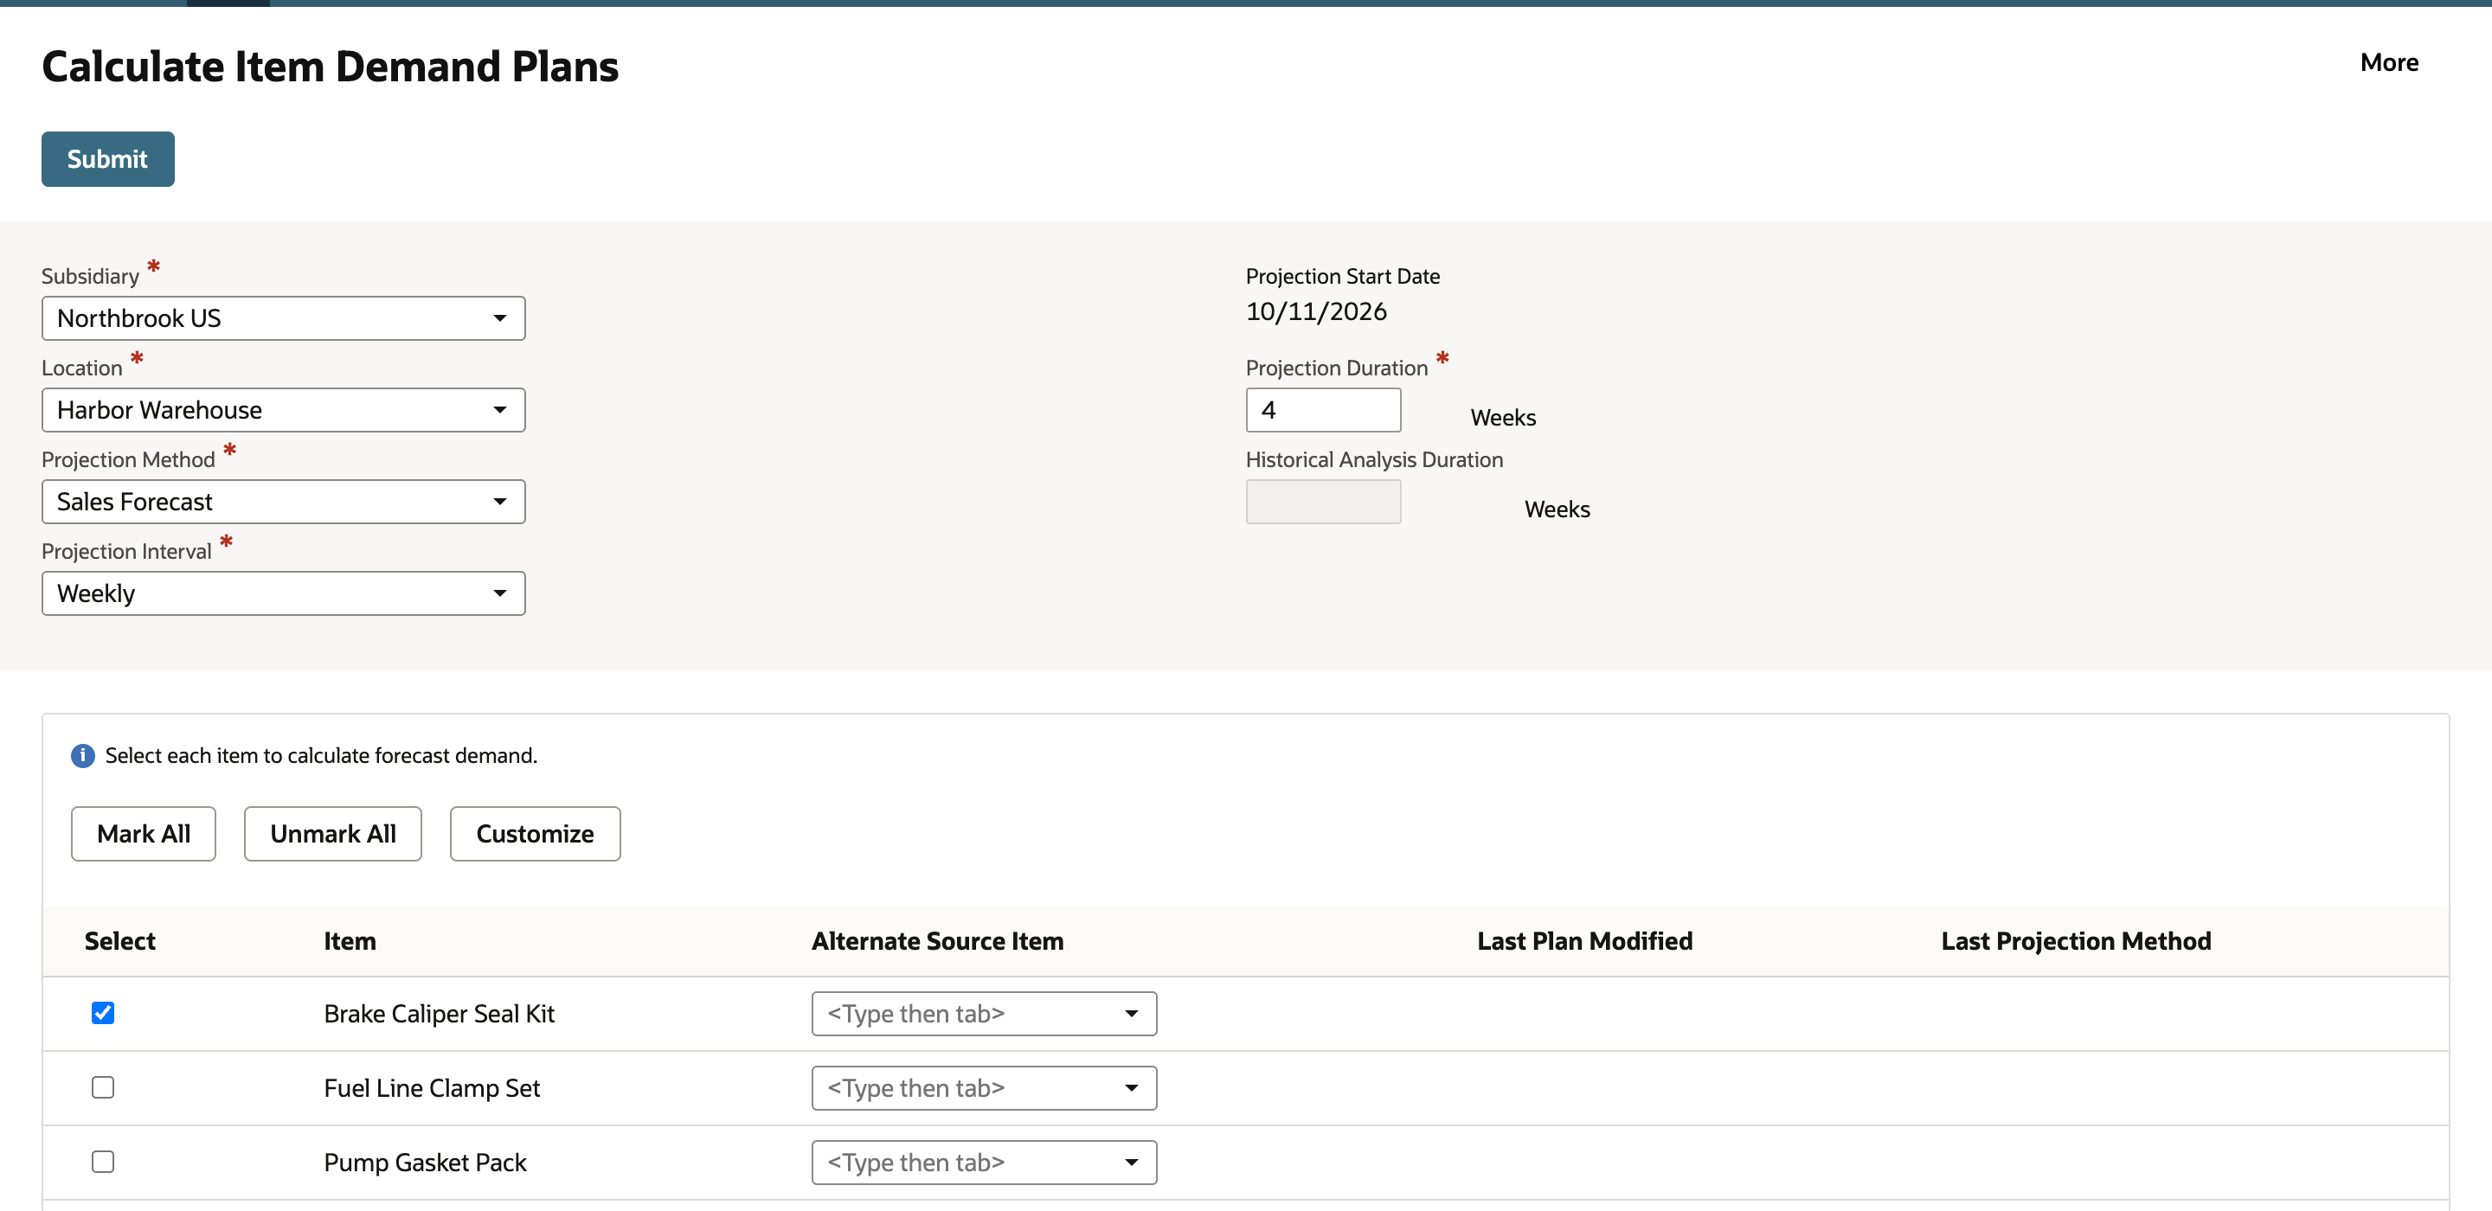
Task: Click the Customize button
Action: point(535,834)
